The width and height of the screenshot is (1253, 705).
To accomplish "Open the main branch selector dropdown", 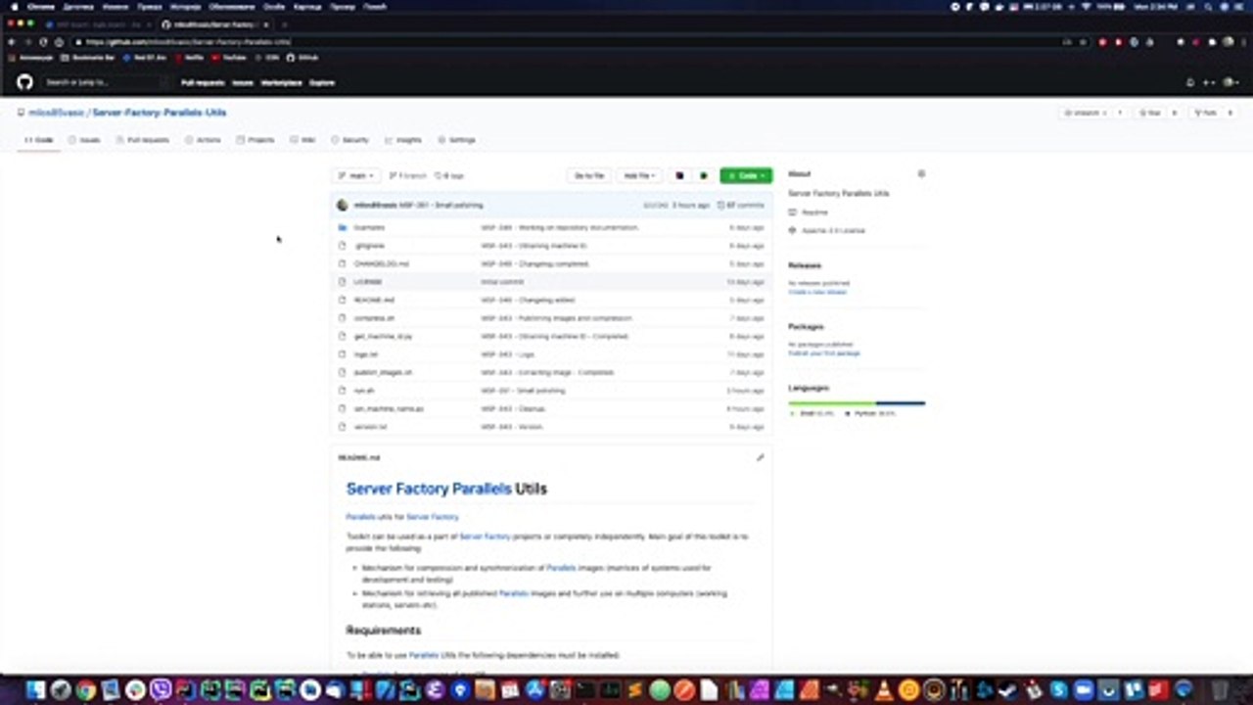I will point(355,175).
